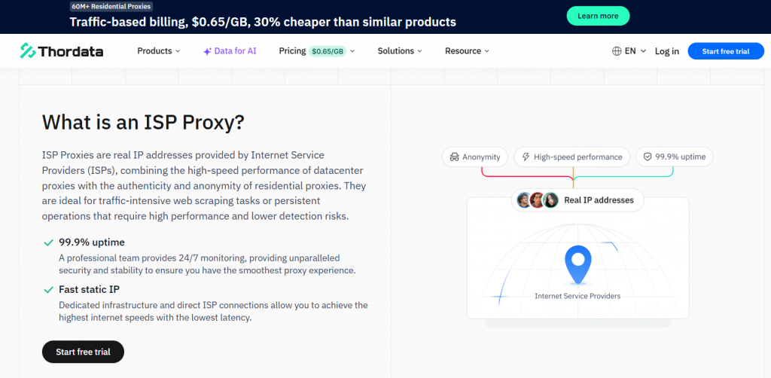Click the sparkle icon beside Data for AI
This screenshot has width=771, height=378.
(207, 51)
